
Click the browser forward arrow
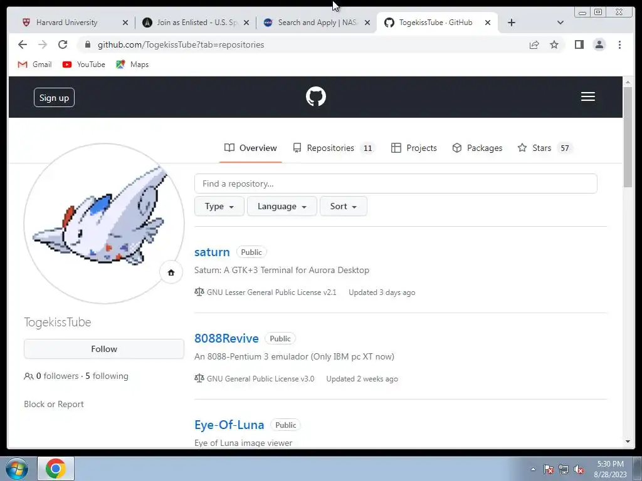(43, 44)
